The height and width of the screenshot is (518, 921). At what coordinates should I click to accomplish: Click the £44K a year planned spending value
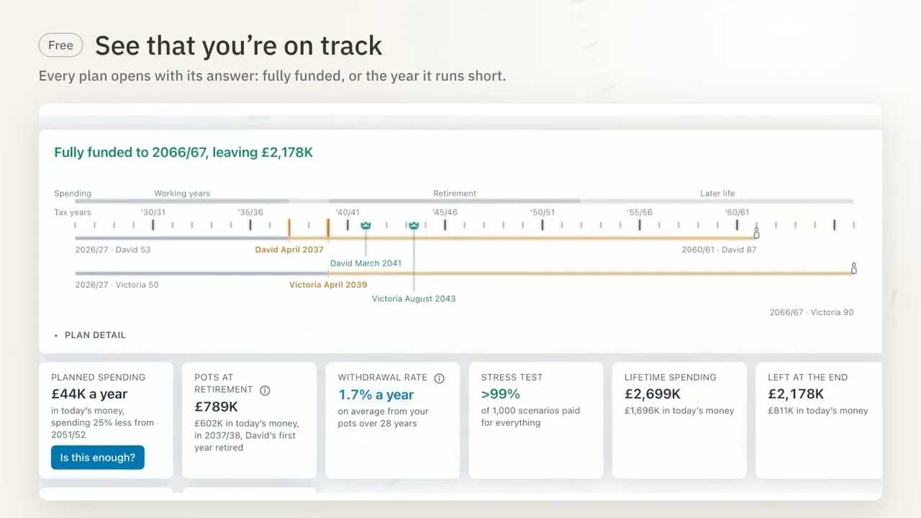(x=89, y=394)
